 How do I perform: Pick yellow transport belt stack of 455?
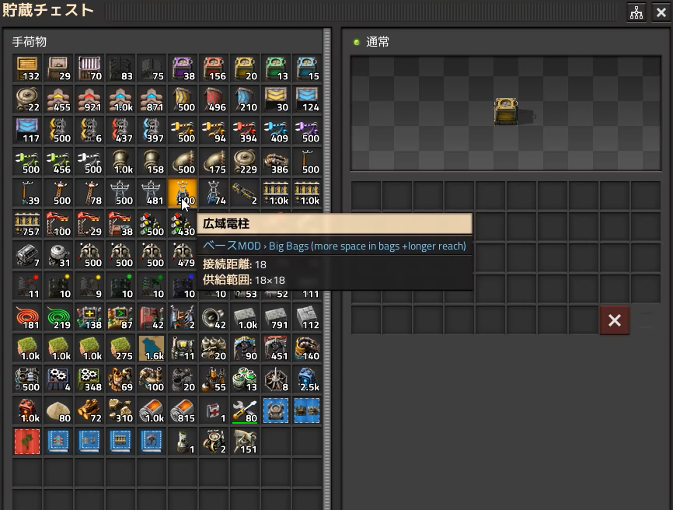(58, 100)
